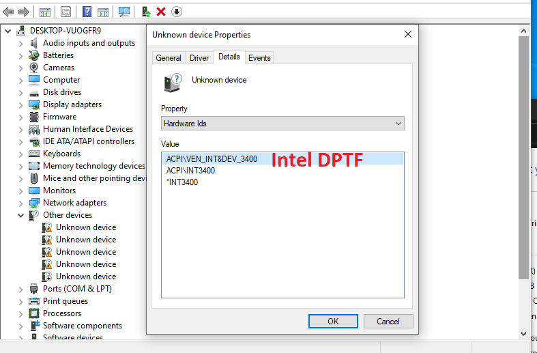Select the Human Interface Devices icon
The height and width of the screenshot is (353, 537).
(x=34, y=129)
